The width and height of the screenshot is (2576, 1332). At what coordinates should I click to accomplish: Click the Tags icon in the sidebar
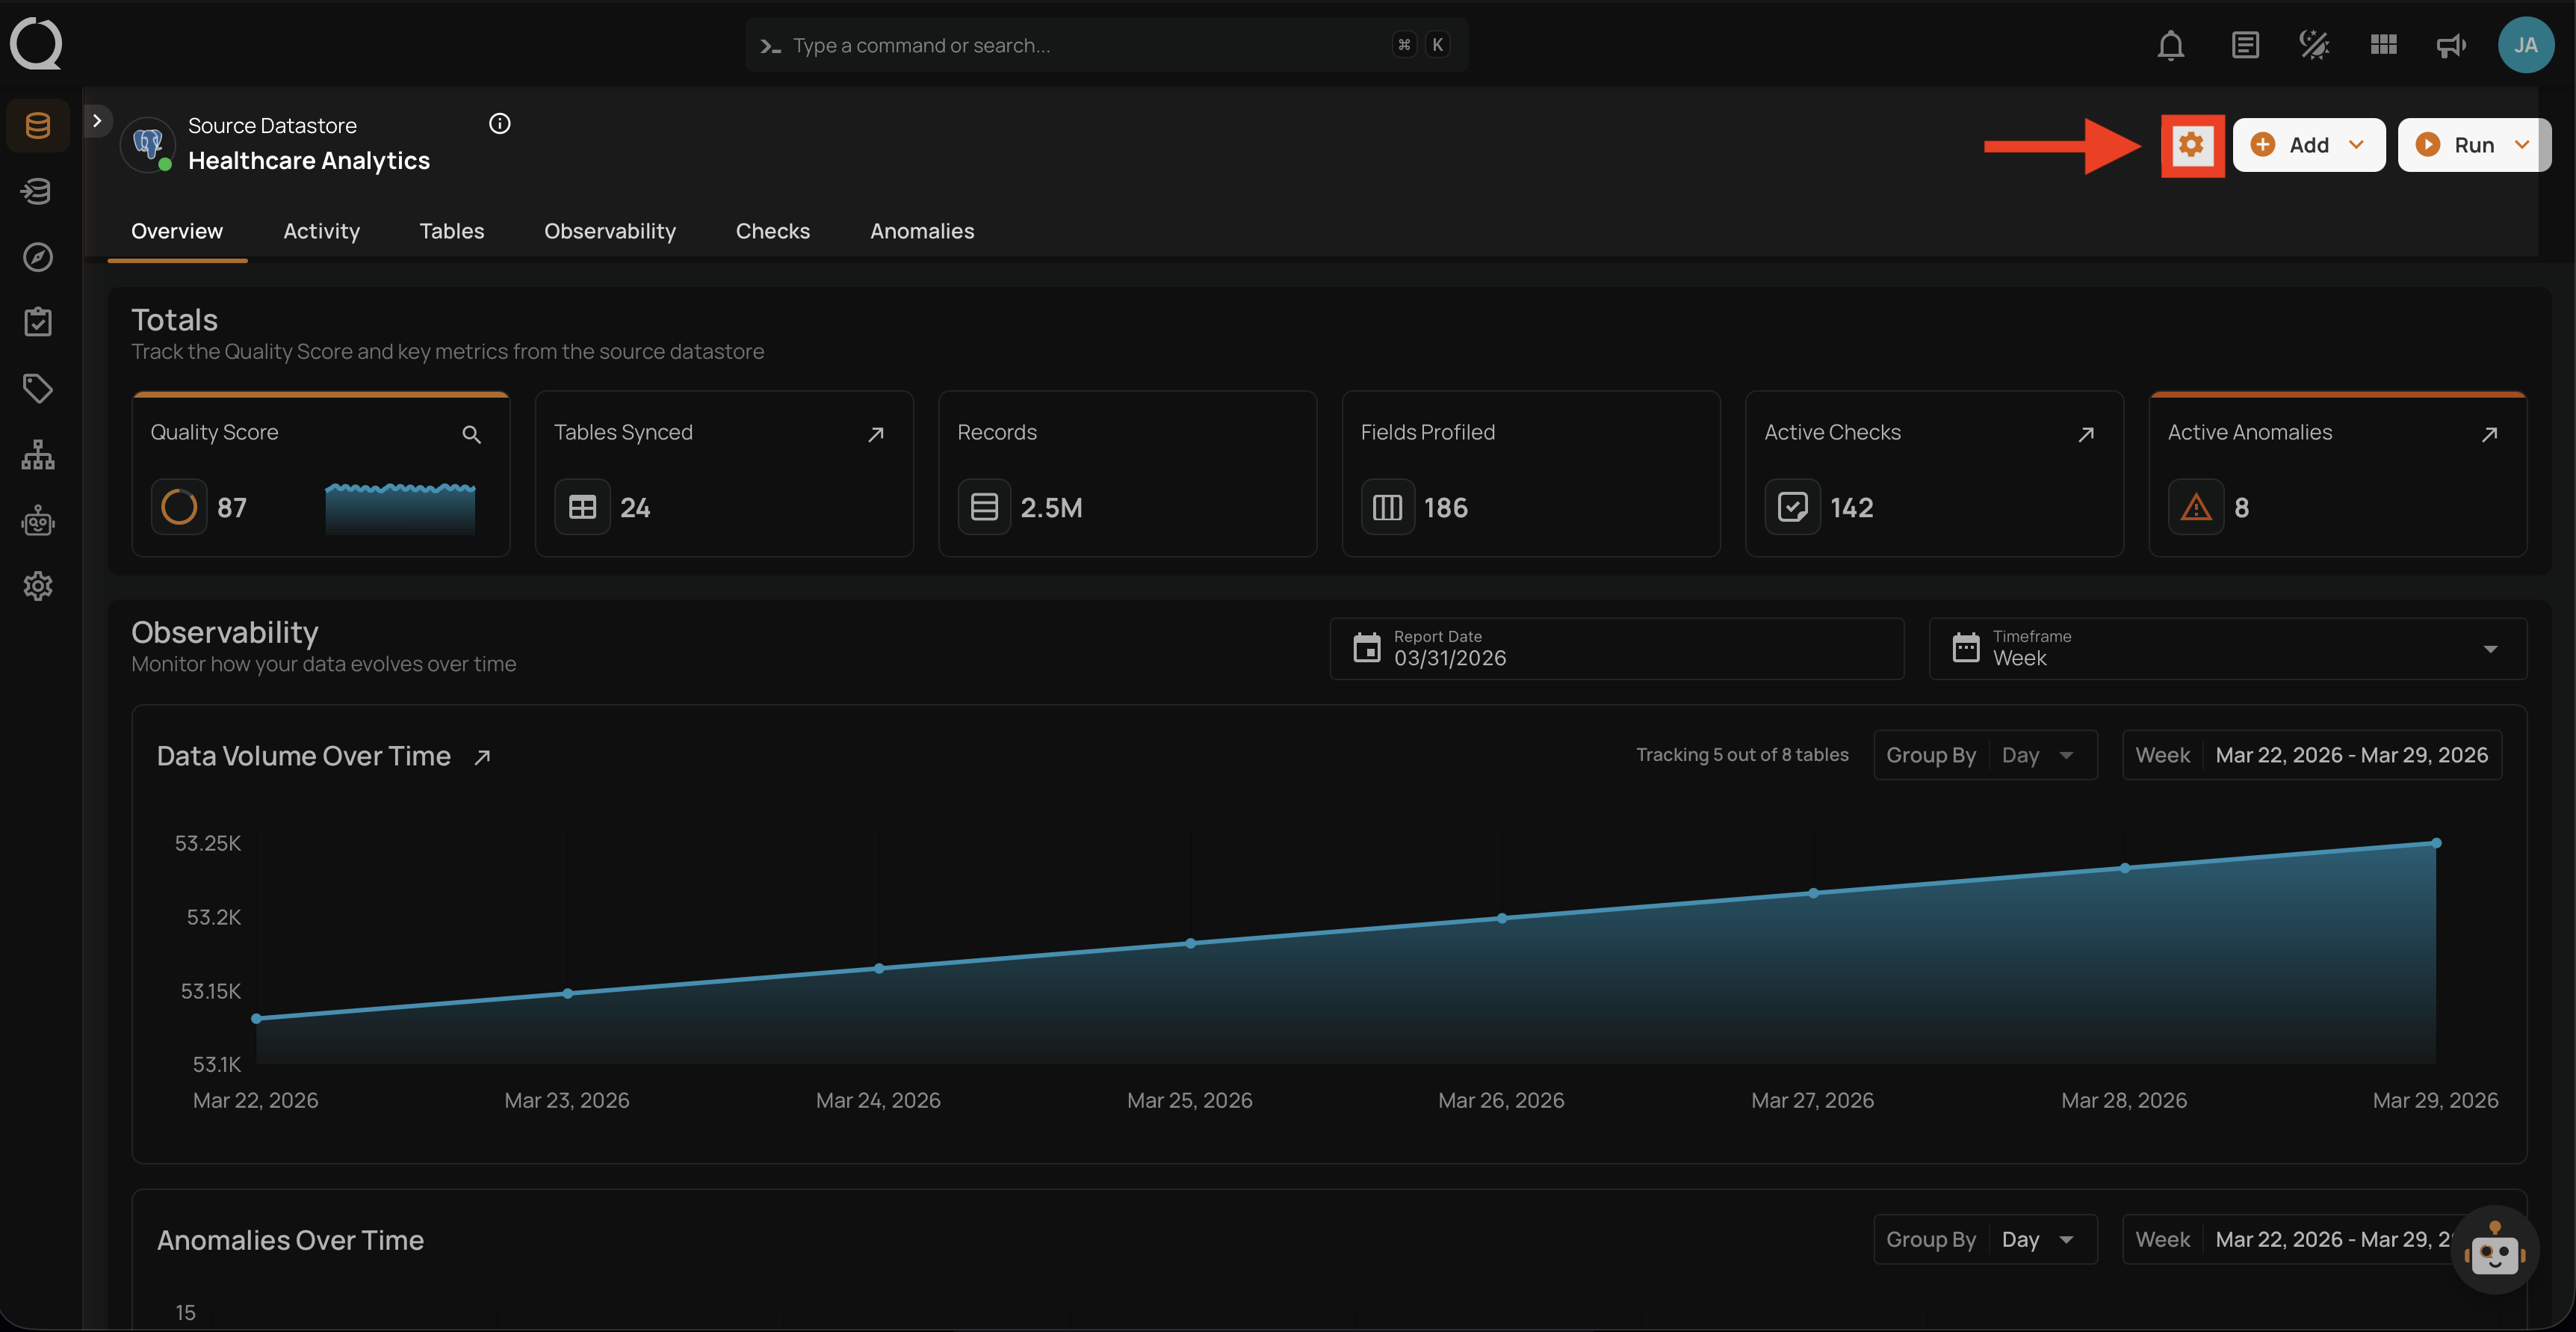[38, 388]
